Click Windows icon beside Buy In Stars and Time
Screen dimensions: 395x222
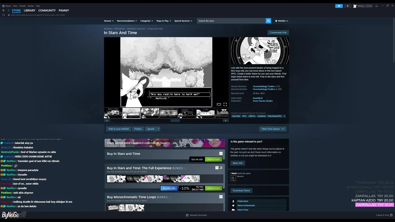221,154
